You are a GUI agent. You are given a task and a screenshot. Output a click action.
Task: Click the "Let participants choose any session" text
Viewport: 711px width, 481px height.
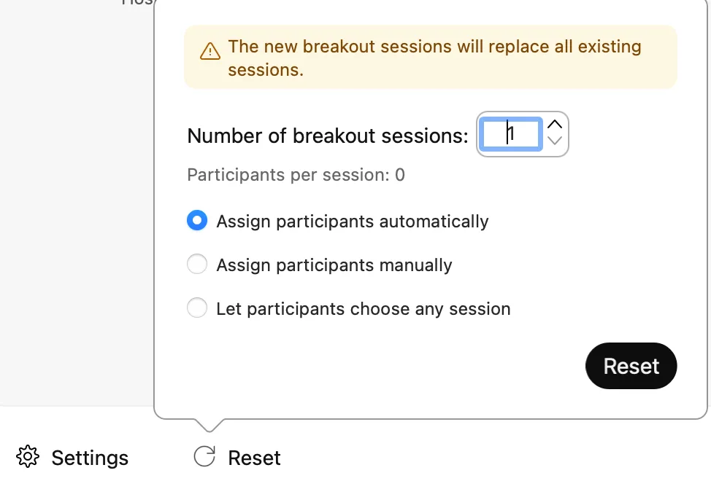(364, 309)
